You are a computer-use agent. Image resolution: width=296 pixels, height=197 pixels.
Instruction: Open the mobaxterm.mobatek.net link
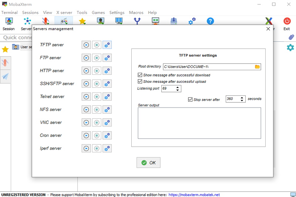(x=194, y=194)
